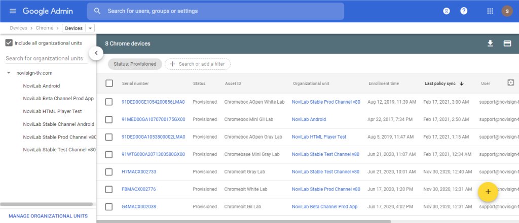Click Search for organizational units field

tap(47, 59)
